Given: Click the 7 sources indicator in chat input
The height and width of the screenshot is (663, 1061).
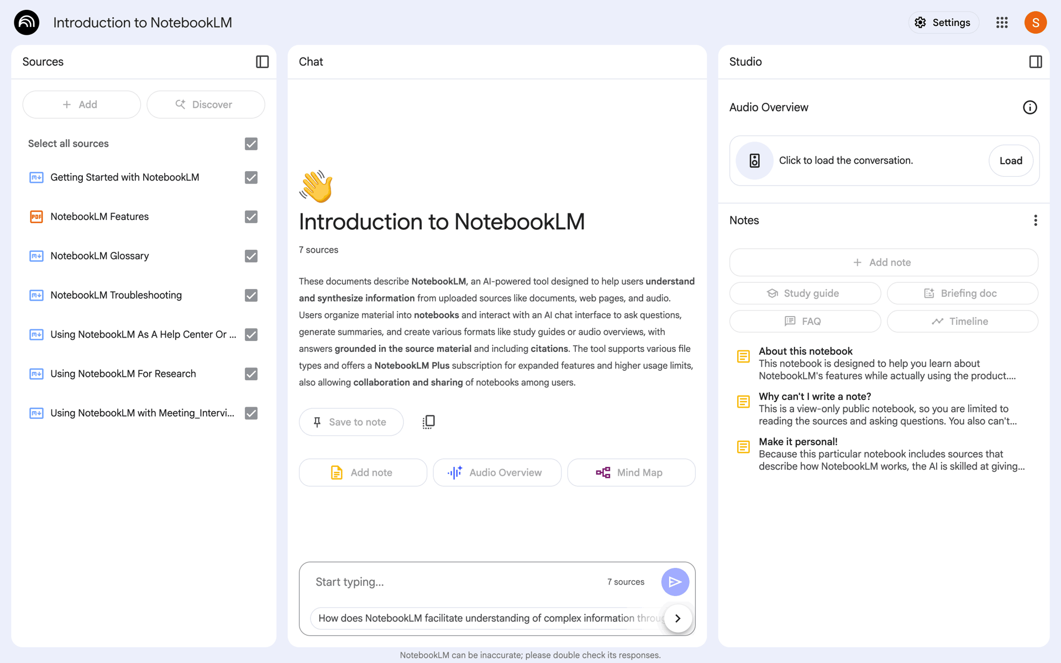Looking at the screenshot, I should pos(626,582).
